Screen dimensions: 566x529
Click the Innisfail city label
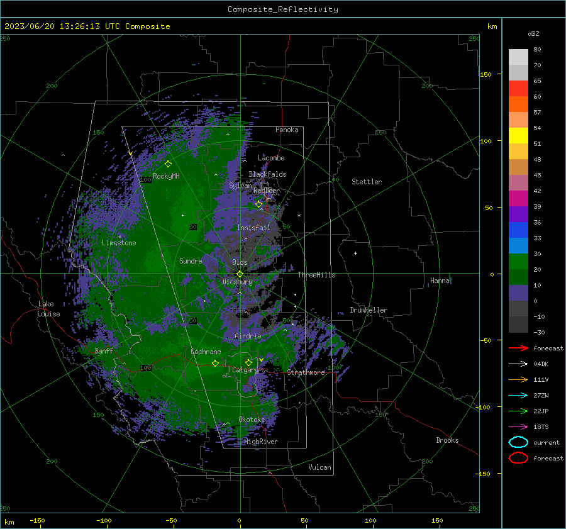coord(253,228)
